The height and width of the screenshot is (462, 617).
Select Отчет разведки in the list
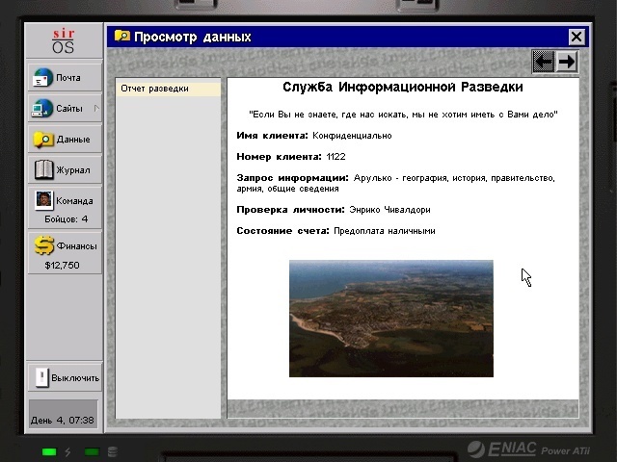point(168,89)
